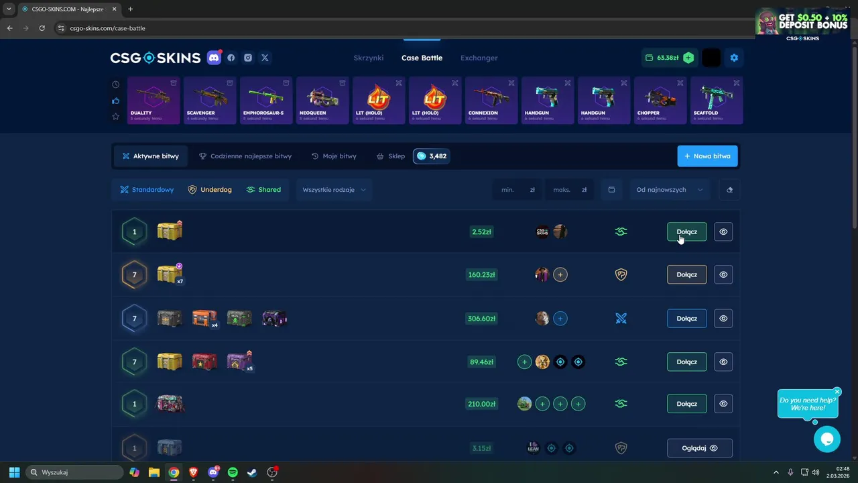This screenshot has height=483, width=858.
Task: Open the Instagram social icon
Action: click(x=248, y=58)
